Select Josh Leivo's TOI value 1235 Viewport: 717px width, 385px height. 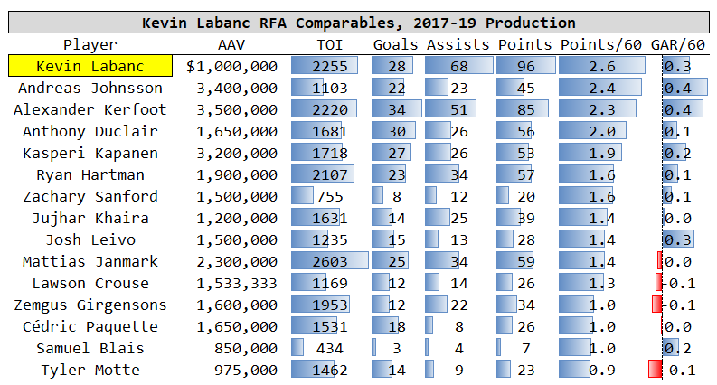[330, 240]
